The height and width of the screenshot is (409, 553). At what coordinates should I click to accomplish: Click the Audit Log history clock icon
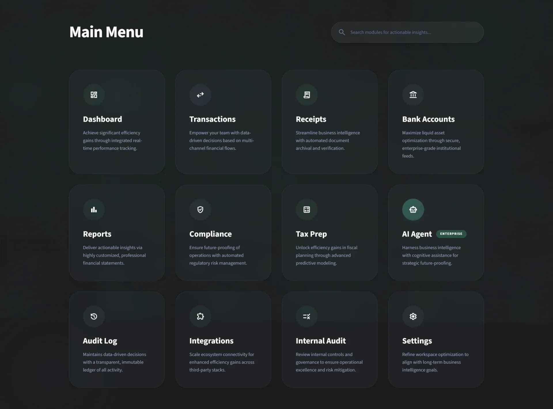point(94,316)
